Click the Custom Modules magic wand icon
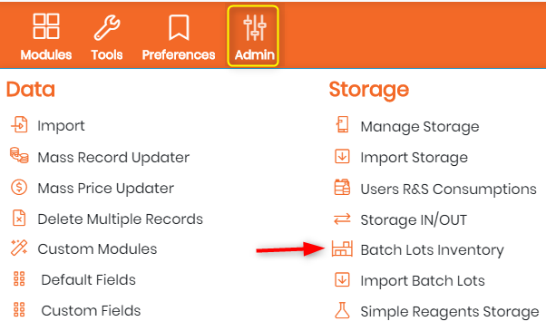The width and height of the screenshot is (546, 331). click(19, 248)
